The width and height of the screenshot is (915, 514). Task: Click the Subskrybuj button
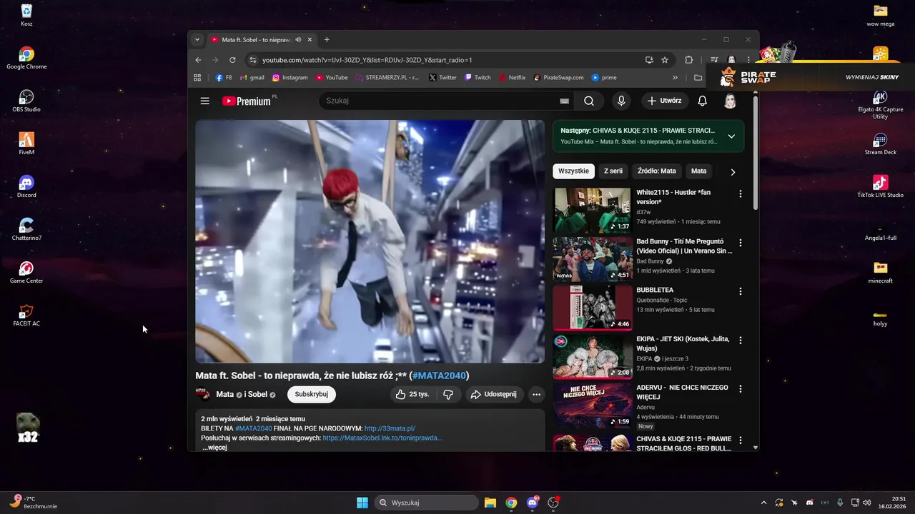[312, 394]
